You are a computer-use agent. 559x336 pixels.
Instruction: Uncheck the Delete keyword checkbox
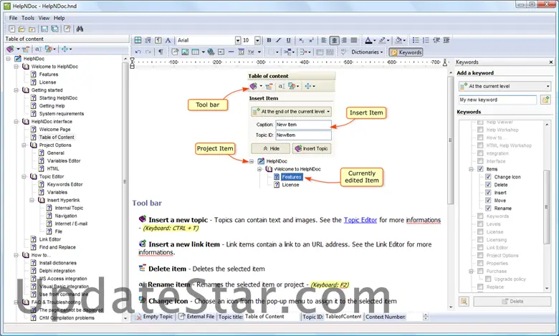point(488,185)
